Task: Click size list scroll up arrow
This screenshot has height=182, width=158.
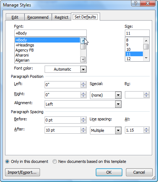Action: coord(146,41)
